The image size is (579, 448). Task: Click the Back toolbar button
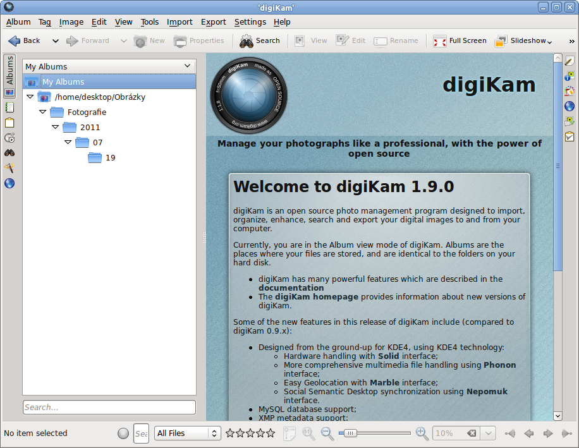[24, 40]
